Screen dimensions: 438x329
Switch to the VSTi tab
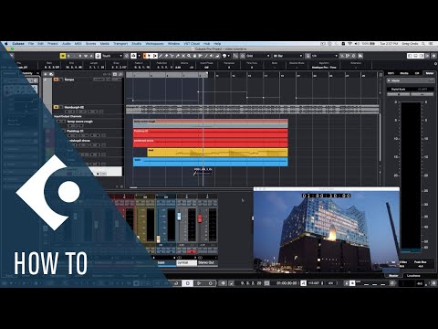(x=391, y=73)
